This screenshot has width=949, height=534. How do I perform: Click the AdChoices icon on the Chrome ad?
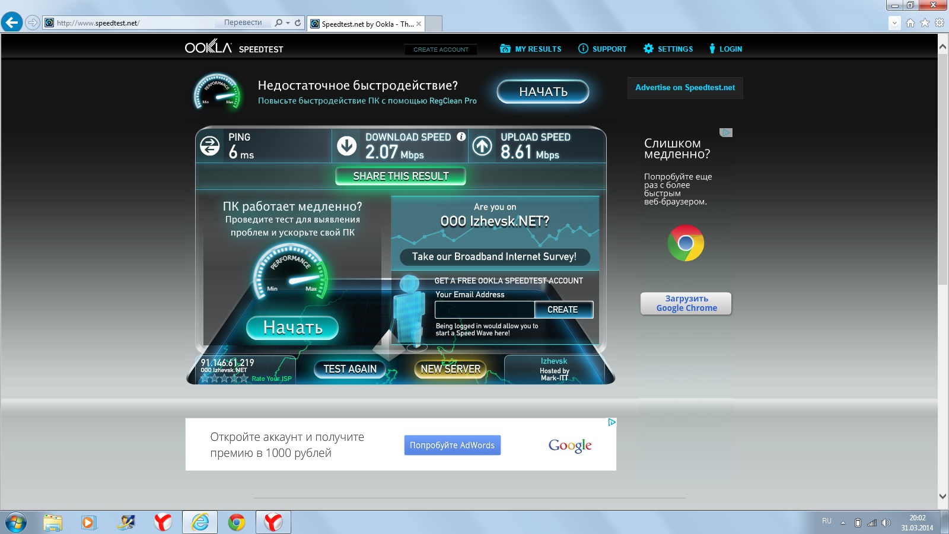point(726,132)
